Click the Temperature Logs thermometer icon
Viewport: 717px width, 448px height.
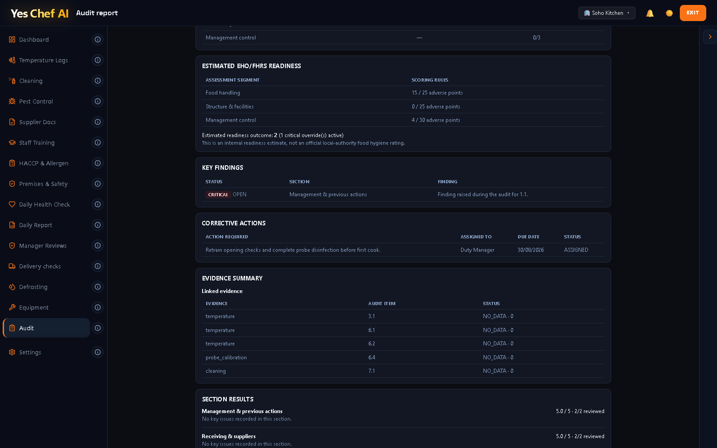tap(12, 60)
